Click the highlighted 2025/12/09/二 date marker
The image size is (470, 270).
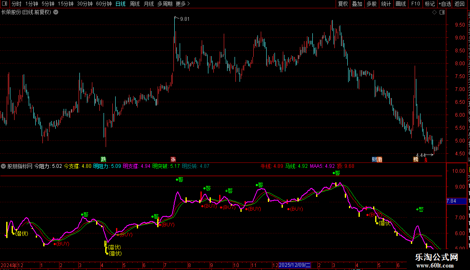pyautogui.click(x=294, y=265)
